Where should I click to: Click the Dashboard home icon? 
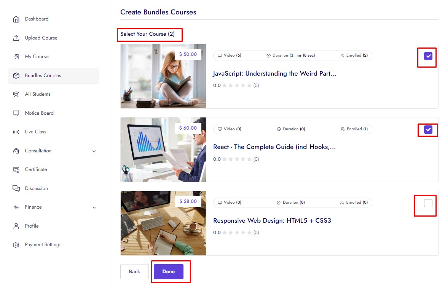(x=16, y=19)
